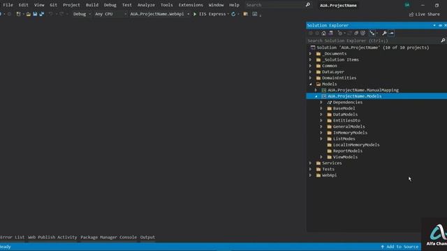447x251 pixels.
Task: Start debugging with green play icon
Action: coord(195,14)
